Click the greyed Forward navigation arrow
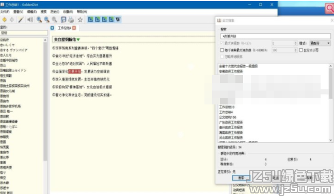 click(12, 20)
